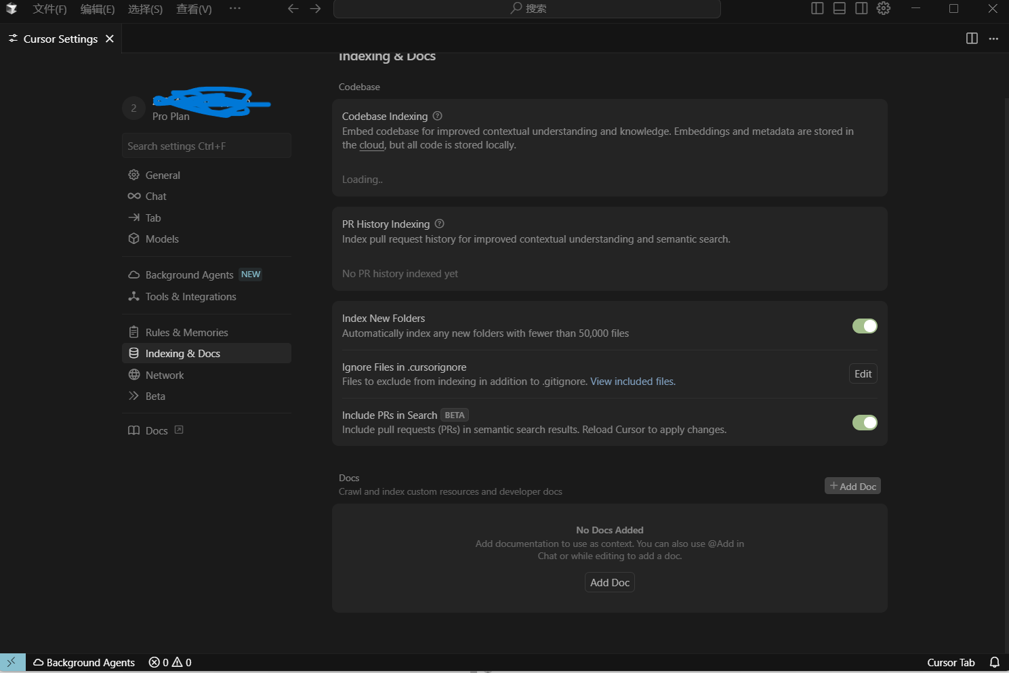Open the 文件(F) menu
The height and width of the screenshot is (673, 1009).
click(x=50, y=9)
